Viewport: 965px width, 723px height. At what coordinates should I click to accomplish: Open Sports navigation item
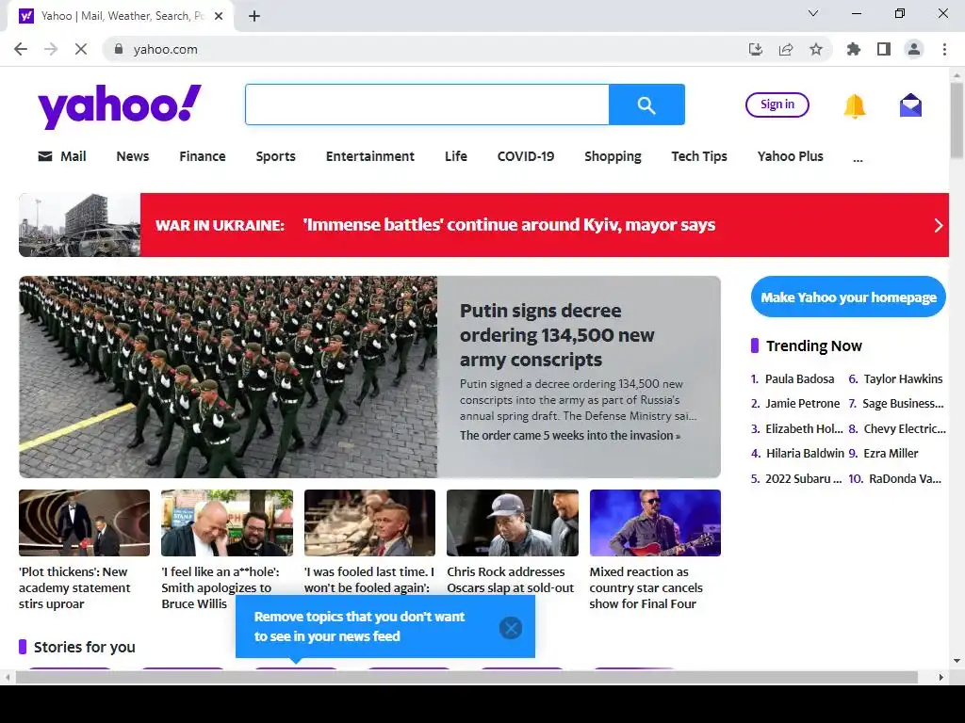(276, 156)
